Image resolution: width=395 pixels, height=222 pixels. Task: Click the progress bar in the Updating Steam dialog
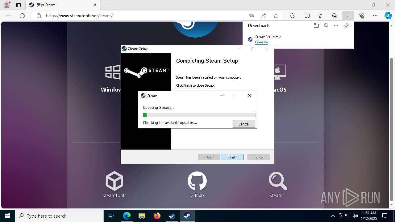point(199,115)
